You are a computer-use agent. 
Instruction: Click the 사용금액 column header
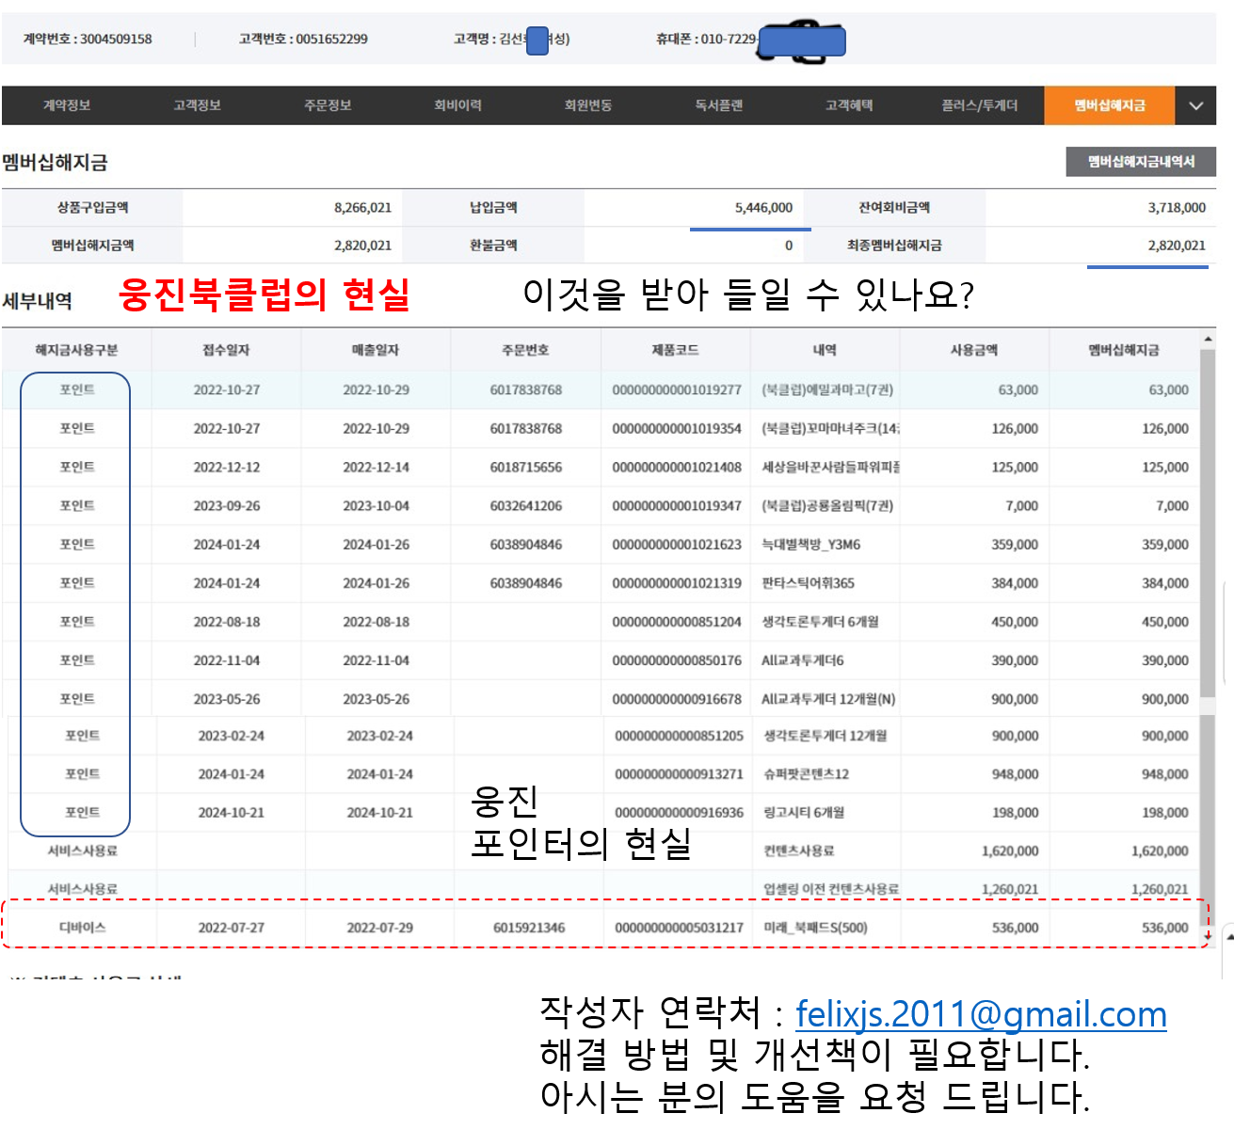pos(974,350)
